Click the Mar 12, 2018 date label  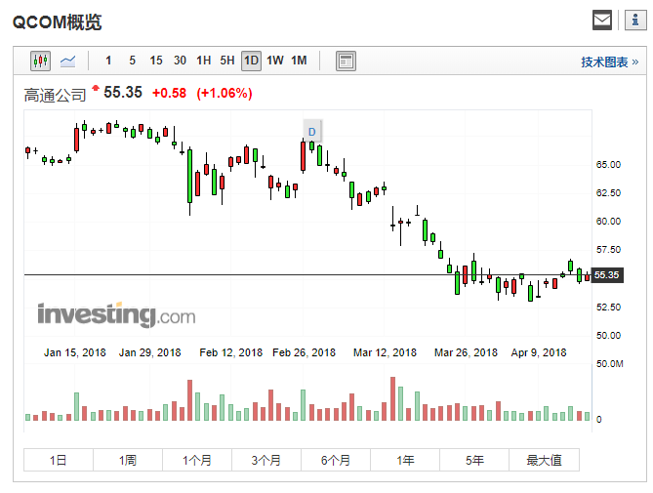pyautogui.click(x=385, y=352)
